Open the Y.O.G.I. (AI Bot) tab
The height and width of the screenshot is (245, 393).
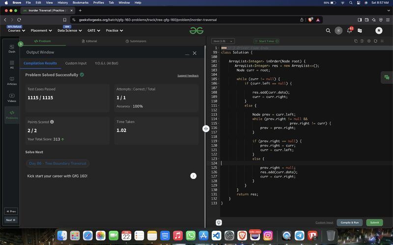point(106,63)
